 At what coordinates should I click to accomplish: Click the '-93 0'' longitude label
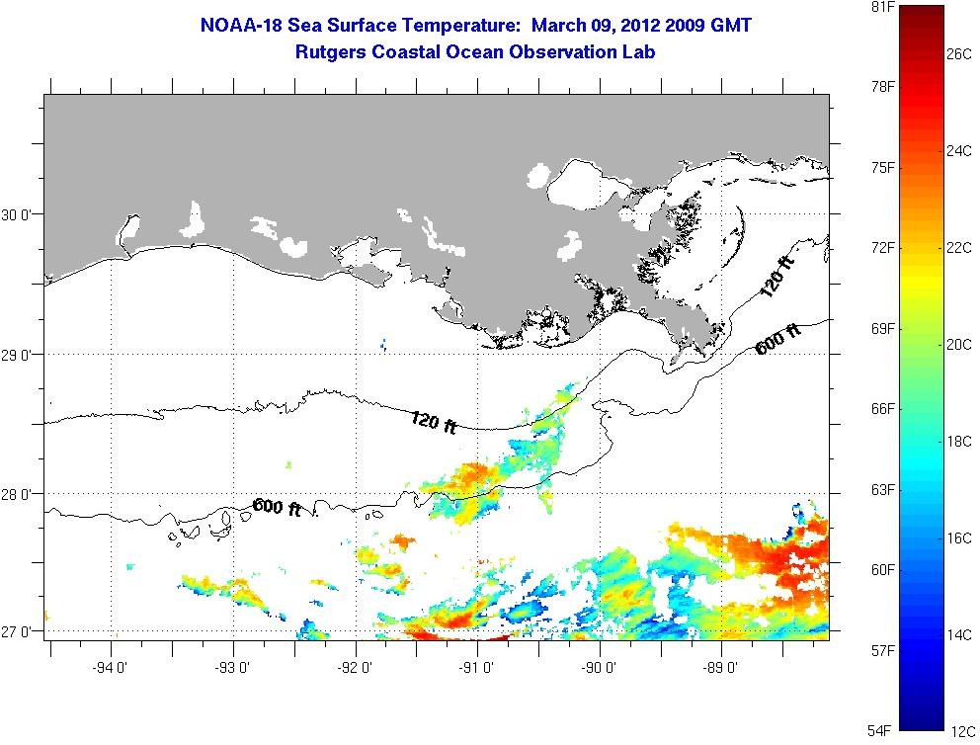click(232, 668)
